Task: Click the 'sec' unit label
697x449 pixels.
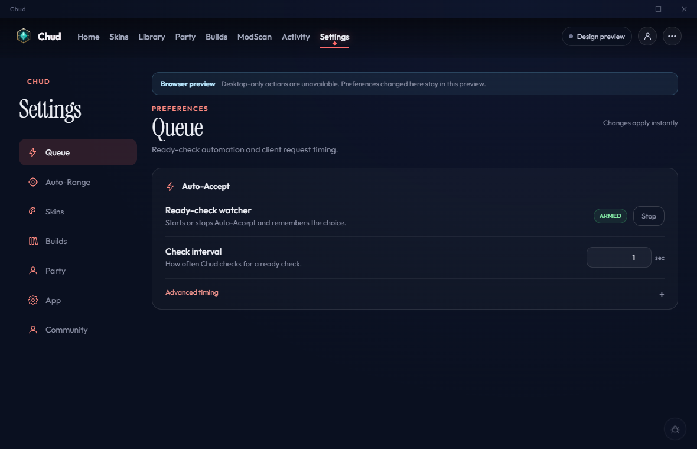Action: (660, 258)
